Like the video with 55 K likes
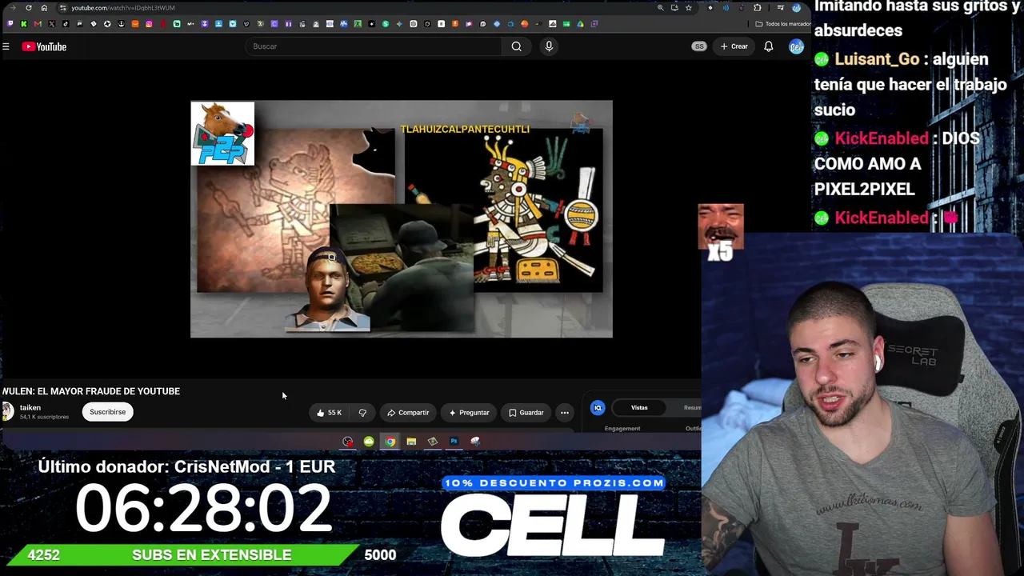 point(329,413)
